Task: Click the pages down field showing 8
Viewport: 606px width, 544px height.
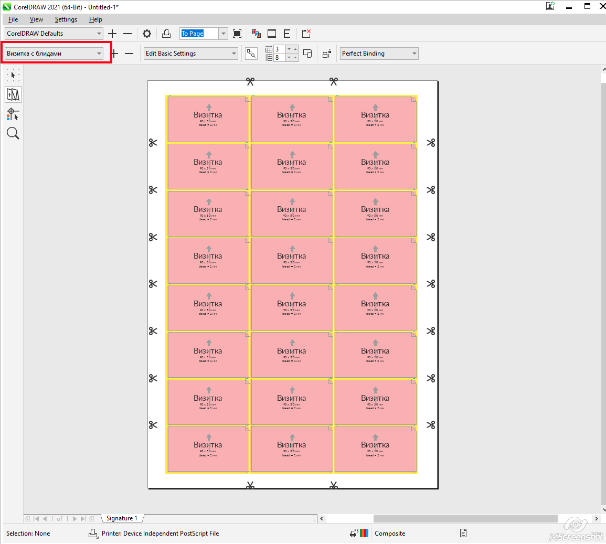Action: tap(280, 58)
